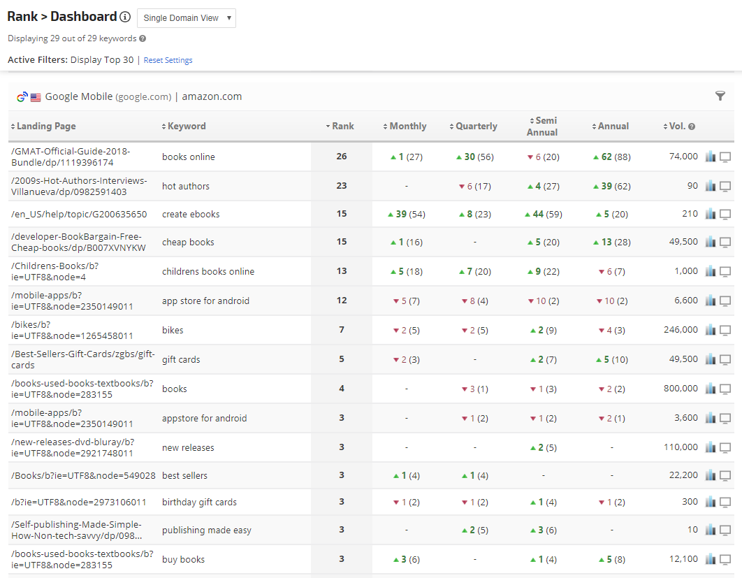Viewport: 742px width, 578px height.
Task: Sort by Landing Page column header
Action: [x=44, y=127]
